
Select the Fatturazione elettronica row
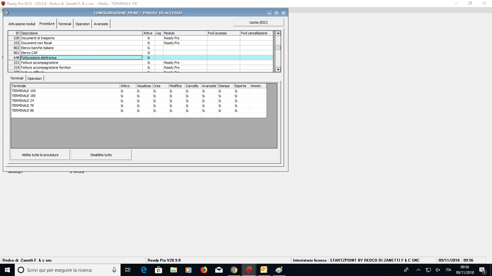tap(140, 58)
